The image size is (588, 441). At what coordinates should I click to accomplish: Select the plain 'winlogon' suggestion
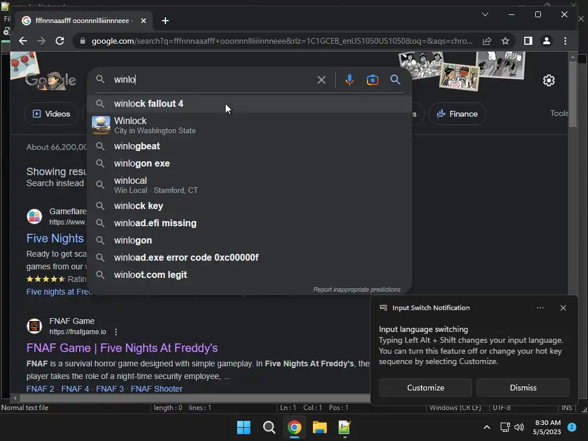(249, 240)
